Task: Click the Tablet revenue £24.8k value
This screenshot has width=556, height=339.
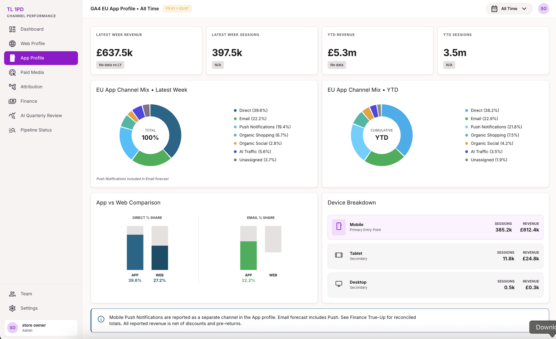Action: click(531, 259)
